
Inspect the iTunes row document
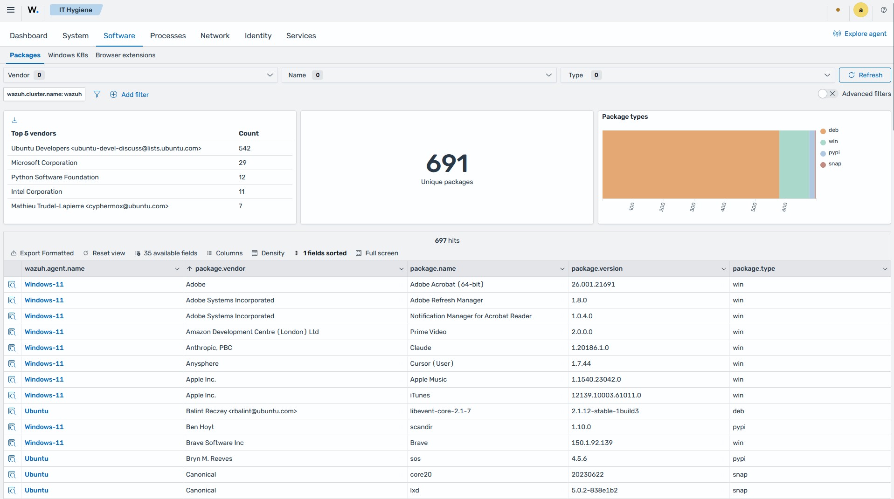(12, 396)
